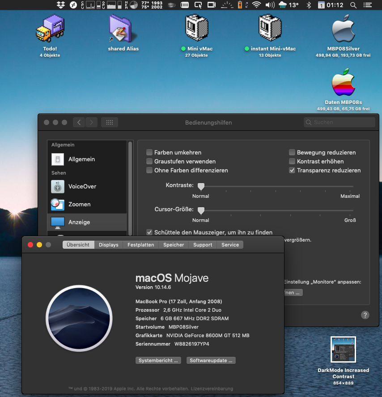The width and height of the screenshot is (382, 397).
Task: Click the brightness sunrise menu bar icon
Action: click(x=227, y=5)
